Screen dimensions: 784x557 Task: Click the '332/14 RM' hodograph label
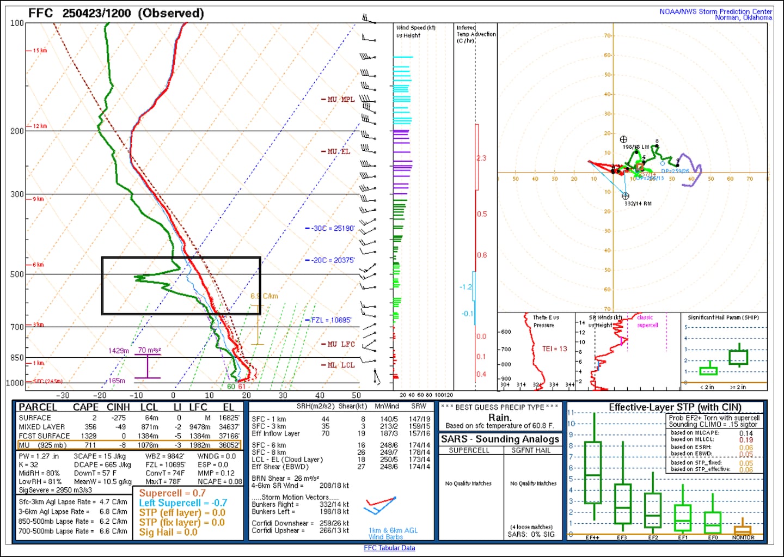pos(638,204)
